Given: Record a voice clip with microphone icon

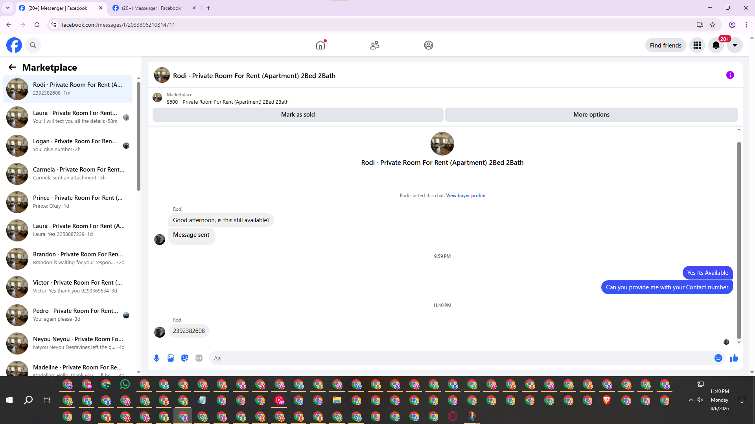Looking at the screenshot, I should click(x=157, y=358).
